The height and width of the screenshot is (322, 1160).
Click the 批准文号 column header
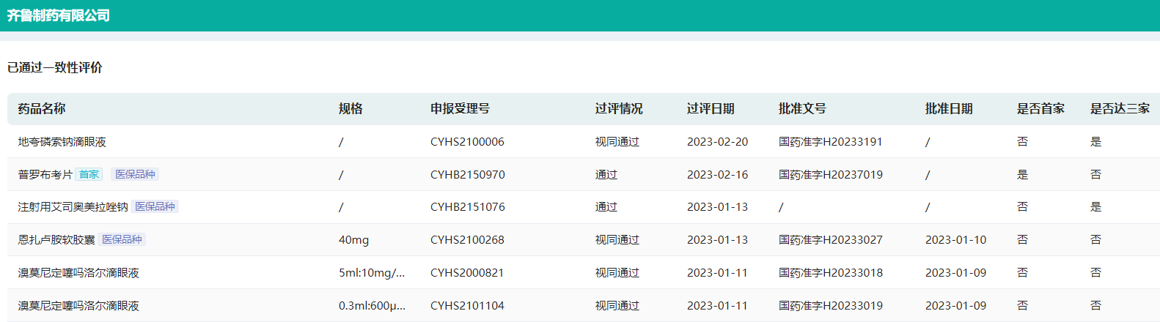click(802, 108)
